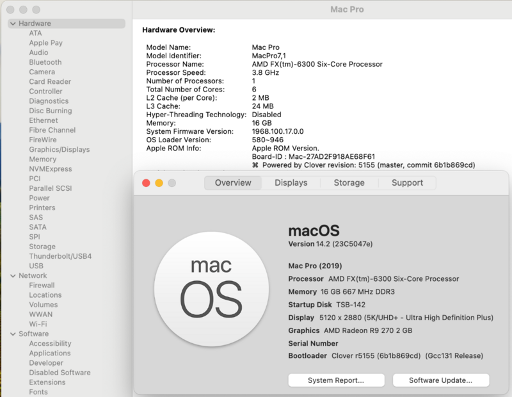Screen dimensions: 512x397
Task: Open the Support tab
Action: (x=407, y=182)
